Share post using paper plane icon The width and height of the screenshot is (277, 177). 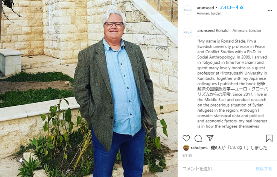(210, 138)
